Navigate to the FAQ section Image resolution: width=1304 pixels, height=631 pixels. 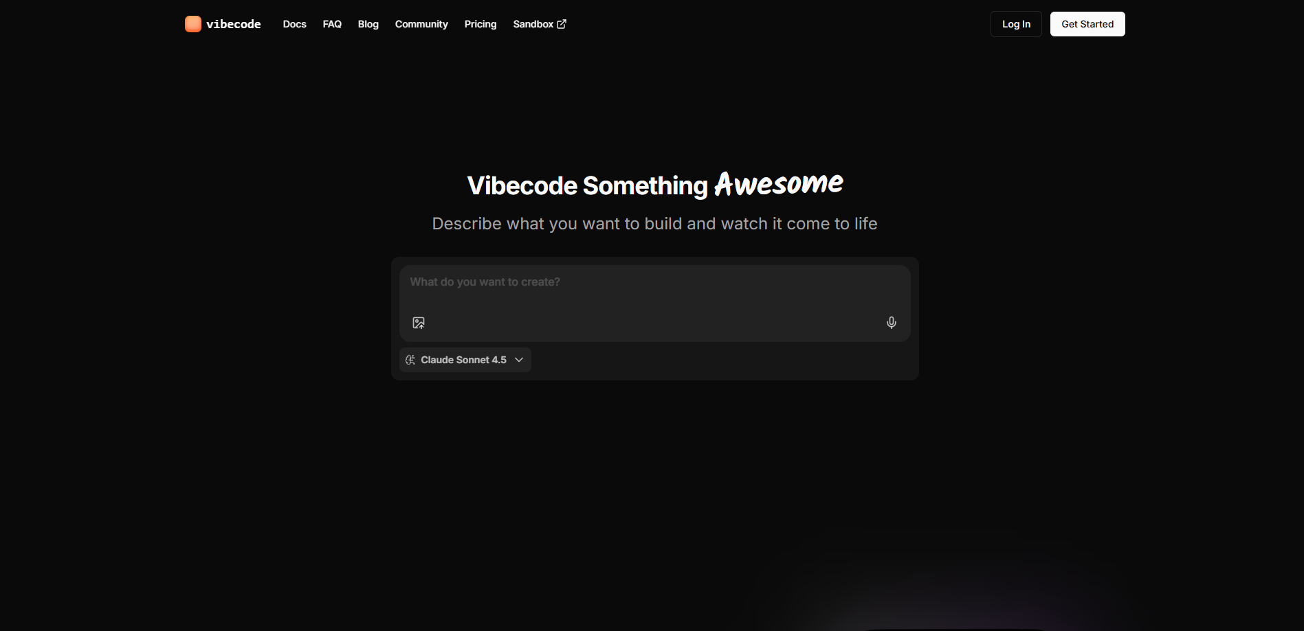[x=332, y=24]
